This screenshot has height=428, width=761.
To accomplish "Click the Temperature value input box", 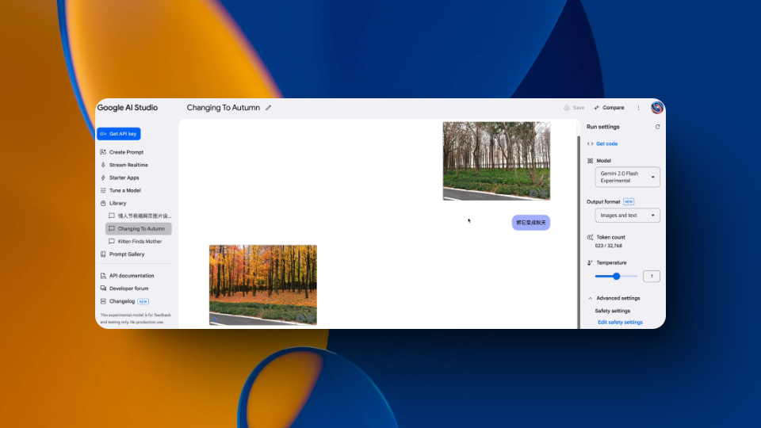I will [x=651, y=276].
